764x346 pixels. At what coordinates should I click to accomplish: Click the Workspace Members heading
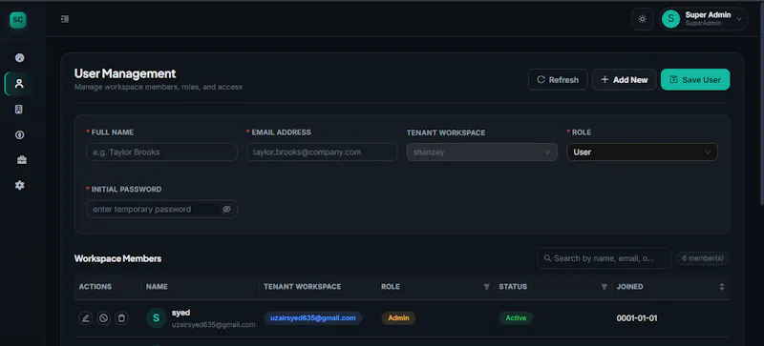(x=117, y=259)
